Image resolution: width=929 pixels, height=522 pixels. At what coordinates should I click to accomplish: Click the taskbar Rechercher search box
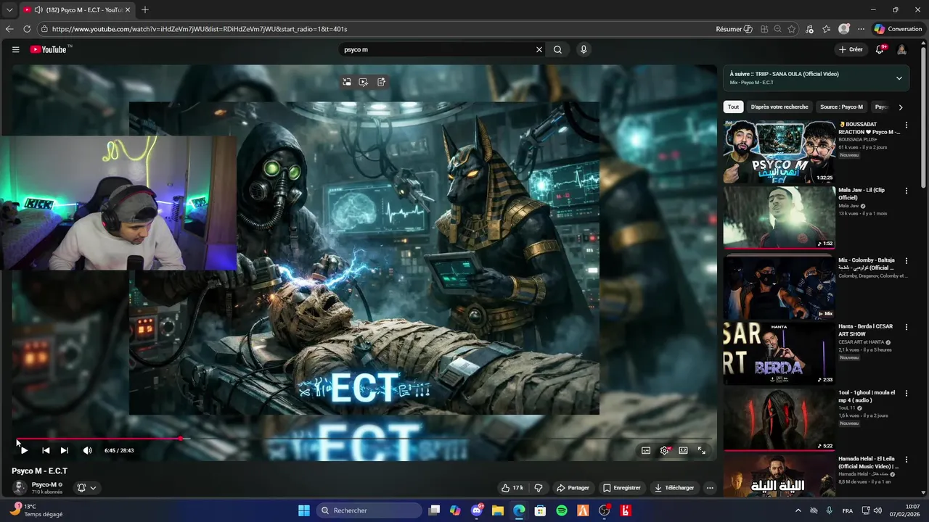click(x=367, y=510)
